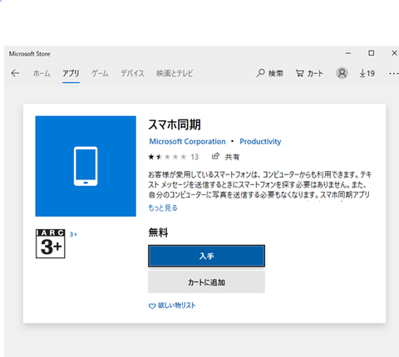Open the デバイス tab

point(132,73)
